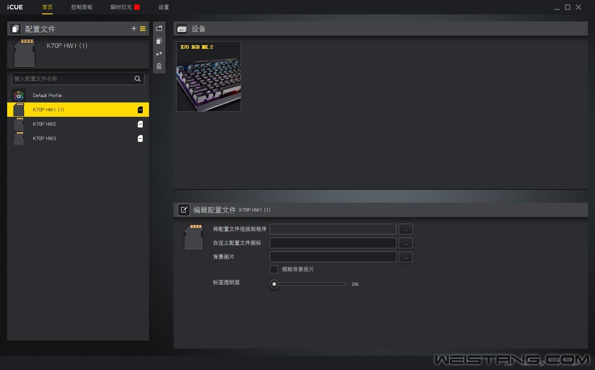The image size is (595, 370).
Task: Click the K70 RGB MK.2 device thumbnail
Action: 208,77
